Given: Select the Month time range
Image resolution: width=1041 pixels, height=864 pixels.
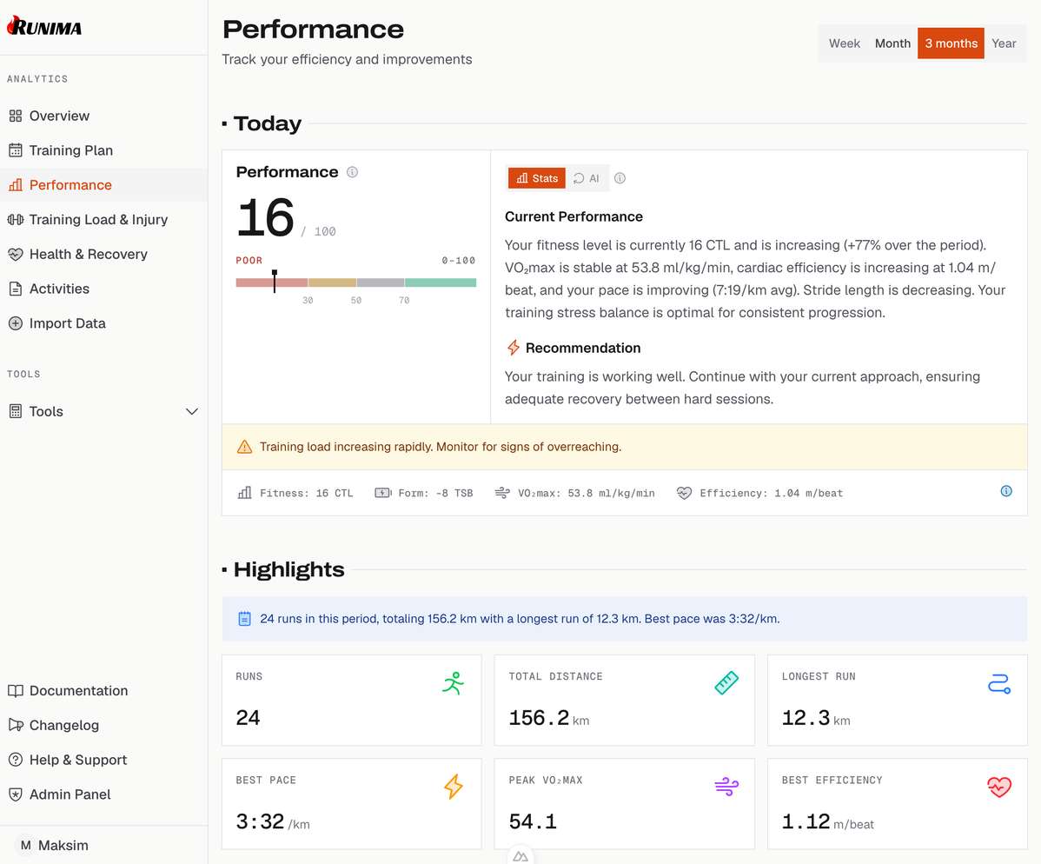Looking at the screenshot, I should (x=893, y=43).
